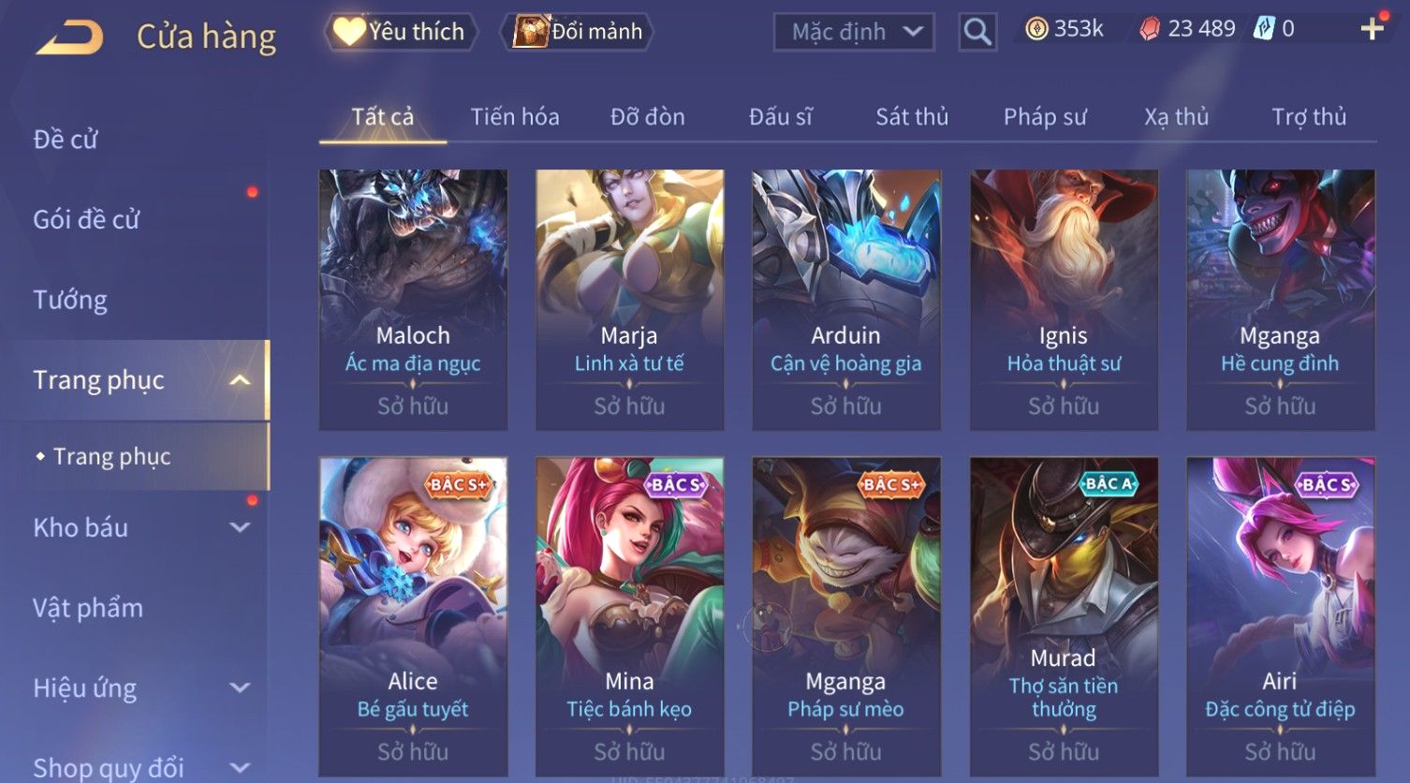Select Alice Bé gấu tuyết skin card
The height and width of the screenshot is (783, 1410).
pyautogui.click(x=413, y=617)
